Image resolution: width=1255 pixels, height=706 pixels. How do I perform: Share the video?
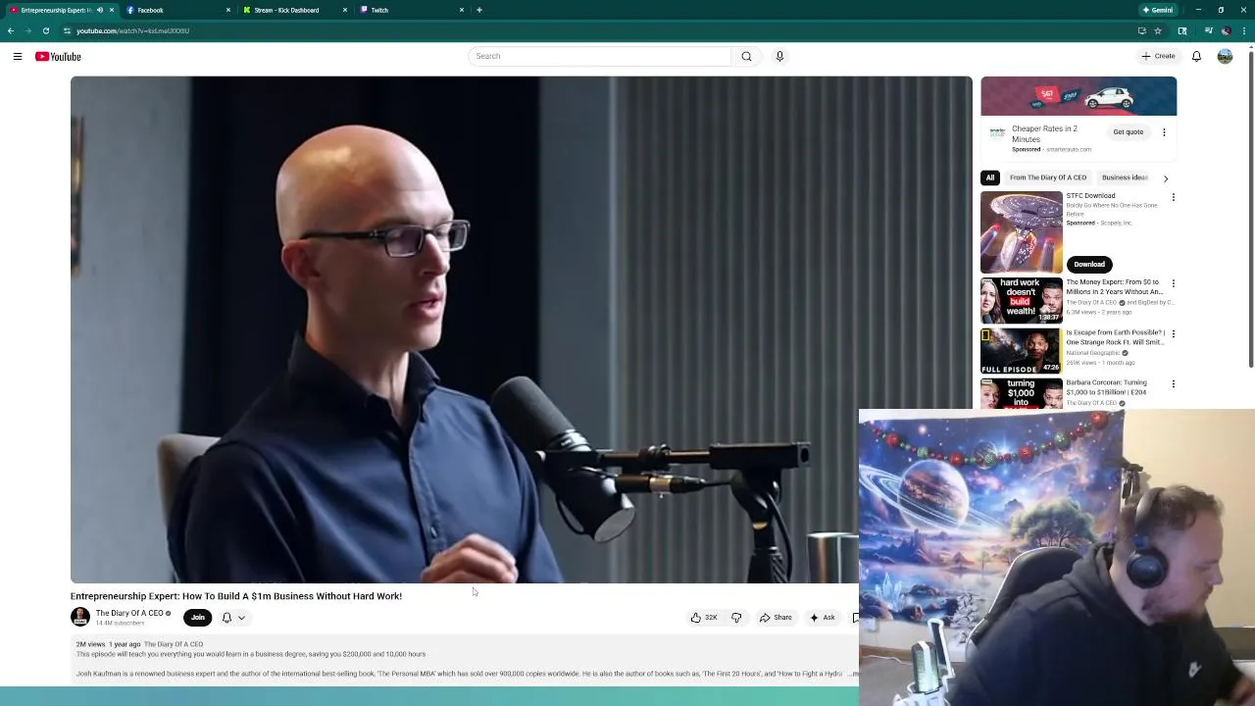point(776,618)
